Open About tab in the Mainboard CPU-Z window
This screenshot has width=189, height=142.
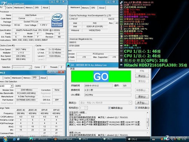click(x=102, y=8)
